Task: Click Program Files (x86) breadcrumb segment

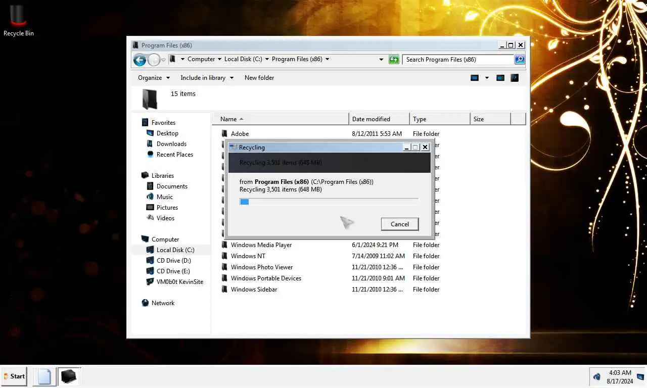Action: pyautogui.click(x=297, y=59)
